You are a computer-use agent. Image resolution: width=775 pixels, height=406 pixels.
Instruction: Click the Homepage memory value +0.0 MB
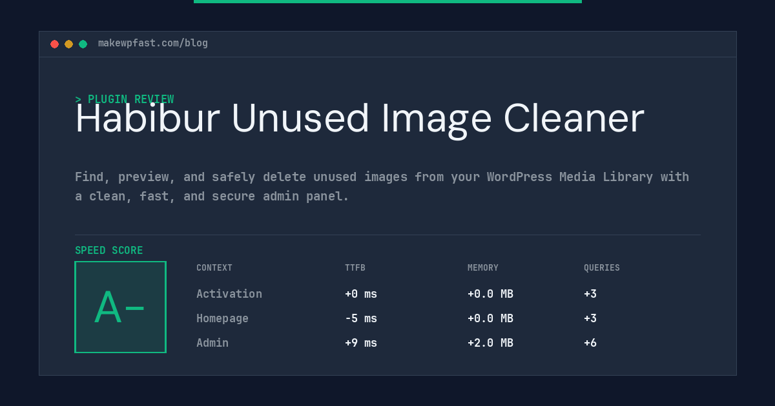pyautogui.click(x=490, y=318)
